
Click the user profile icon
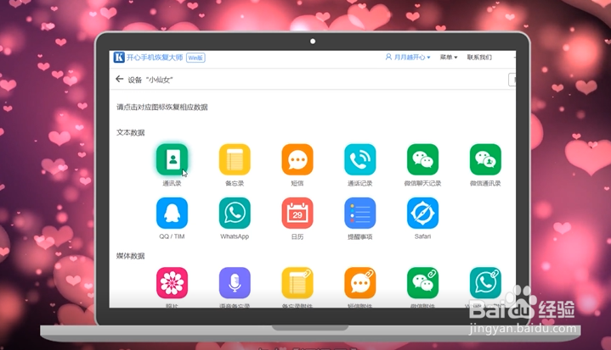(388, 57)
